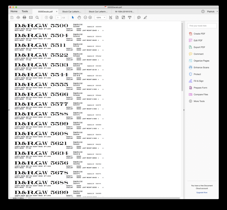The height and width of the screenshot is (210, 227).
Task: Choose the arrow Selection tool
Action: click(73, 17)
